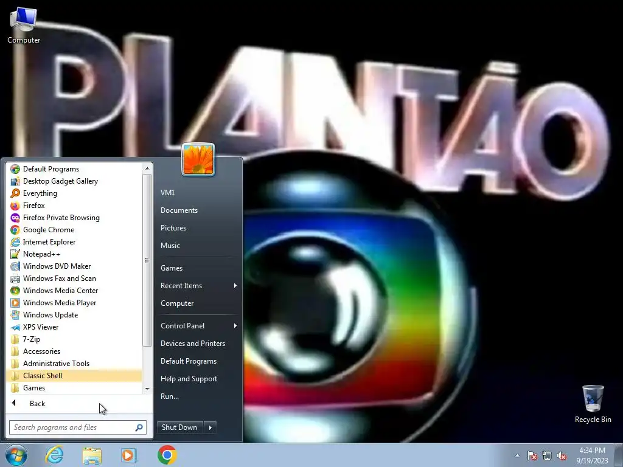The height and width of the screenshot is (467, 623).
Task: Click the taskbar clock showing 4:34 PM
Action: click(x=592, y=455)
